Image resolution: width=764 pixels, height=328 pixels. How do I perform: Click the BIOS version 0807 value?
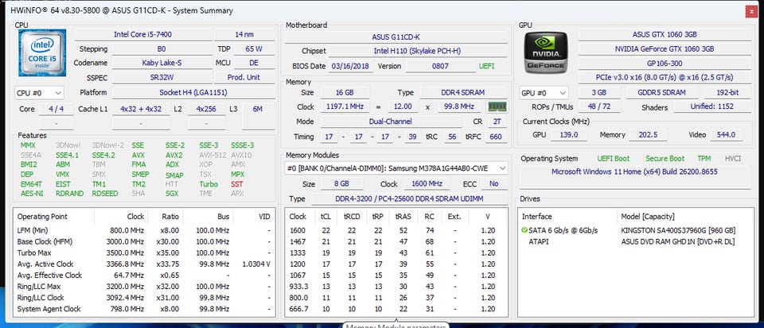click(x=440, y=66)
